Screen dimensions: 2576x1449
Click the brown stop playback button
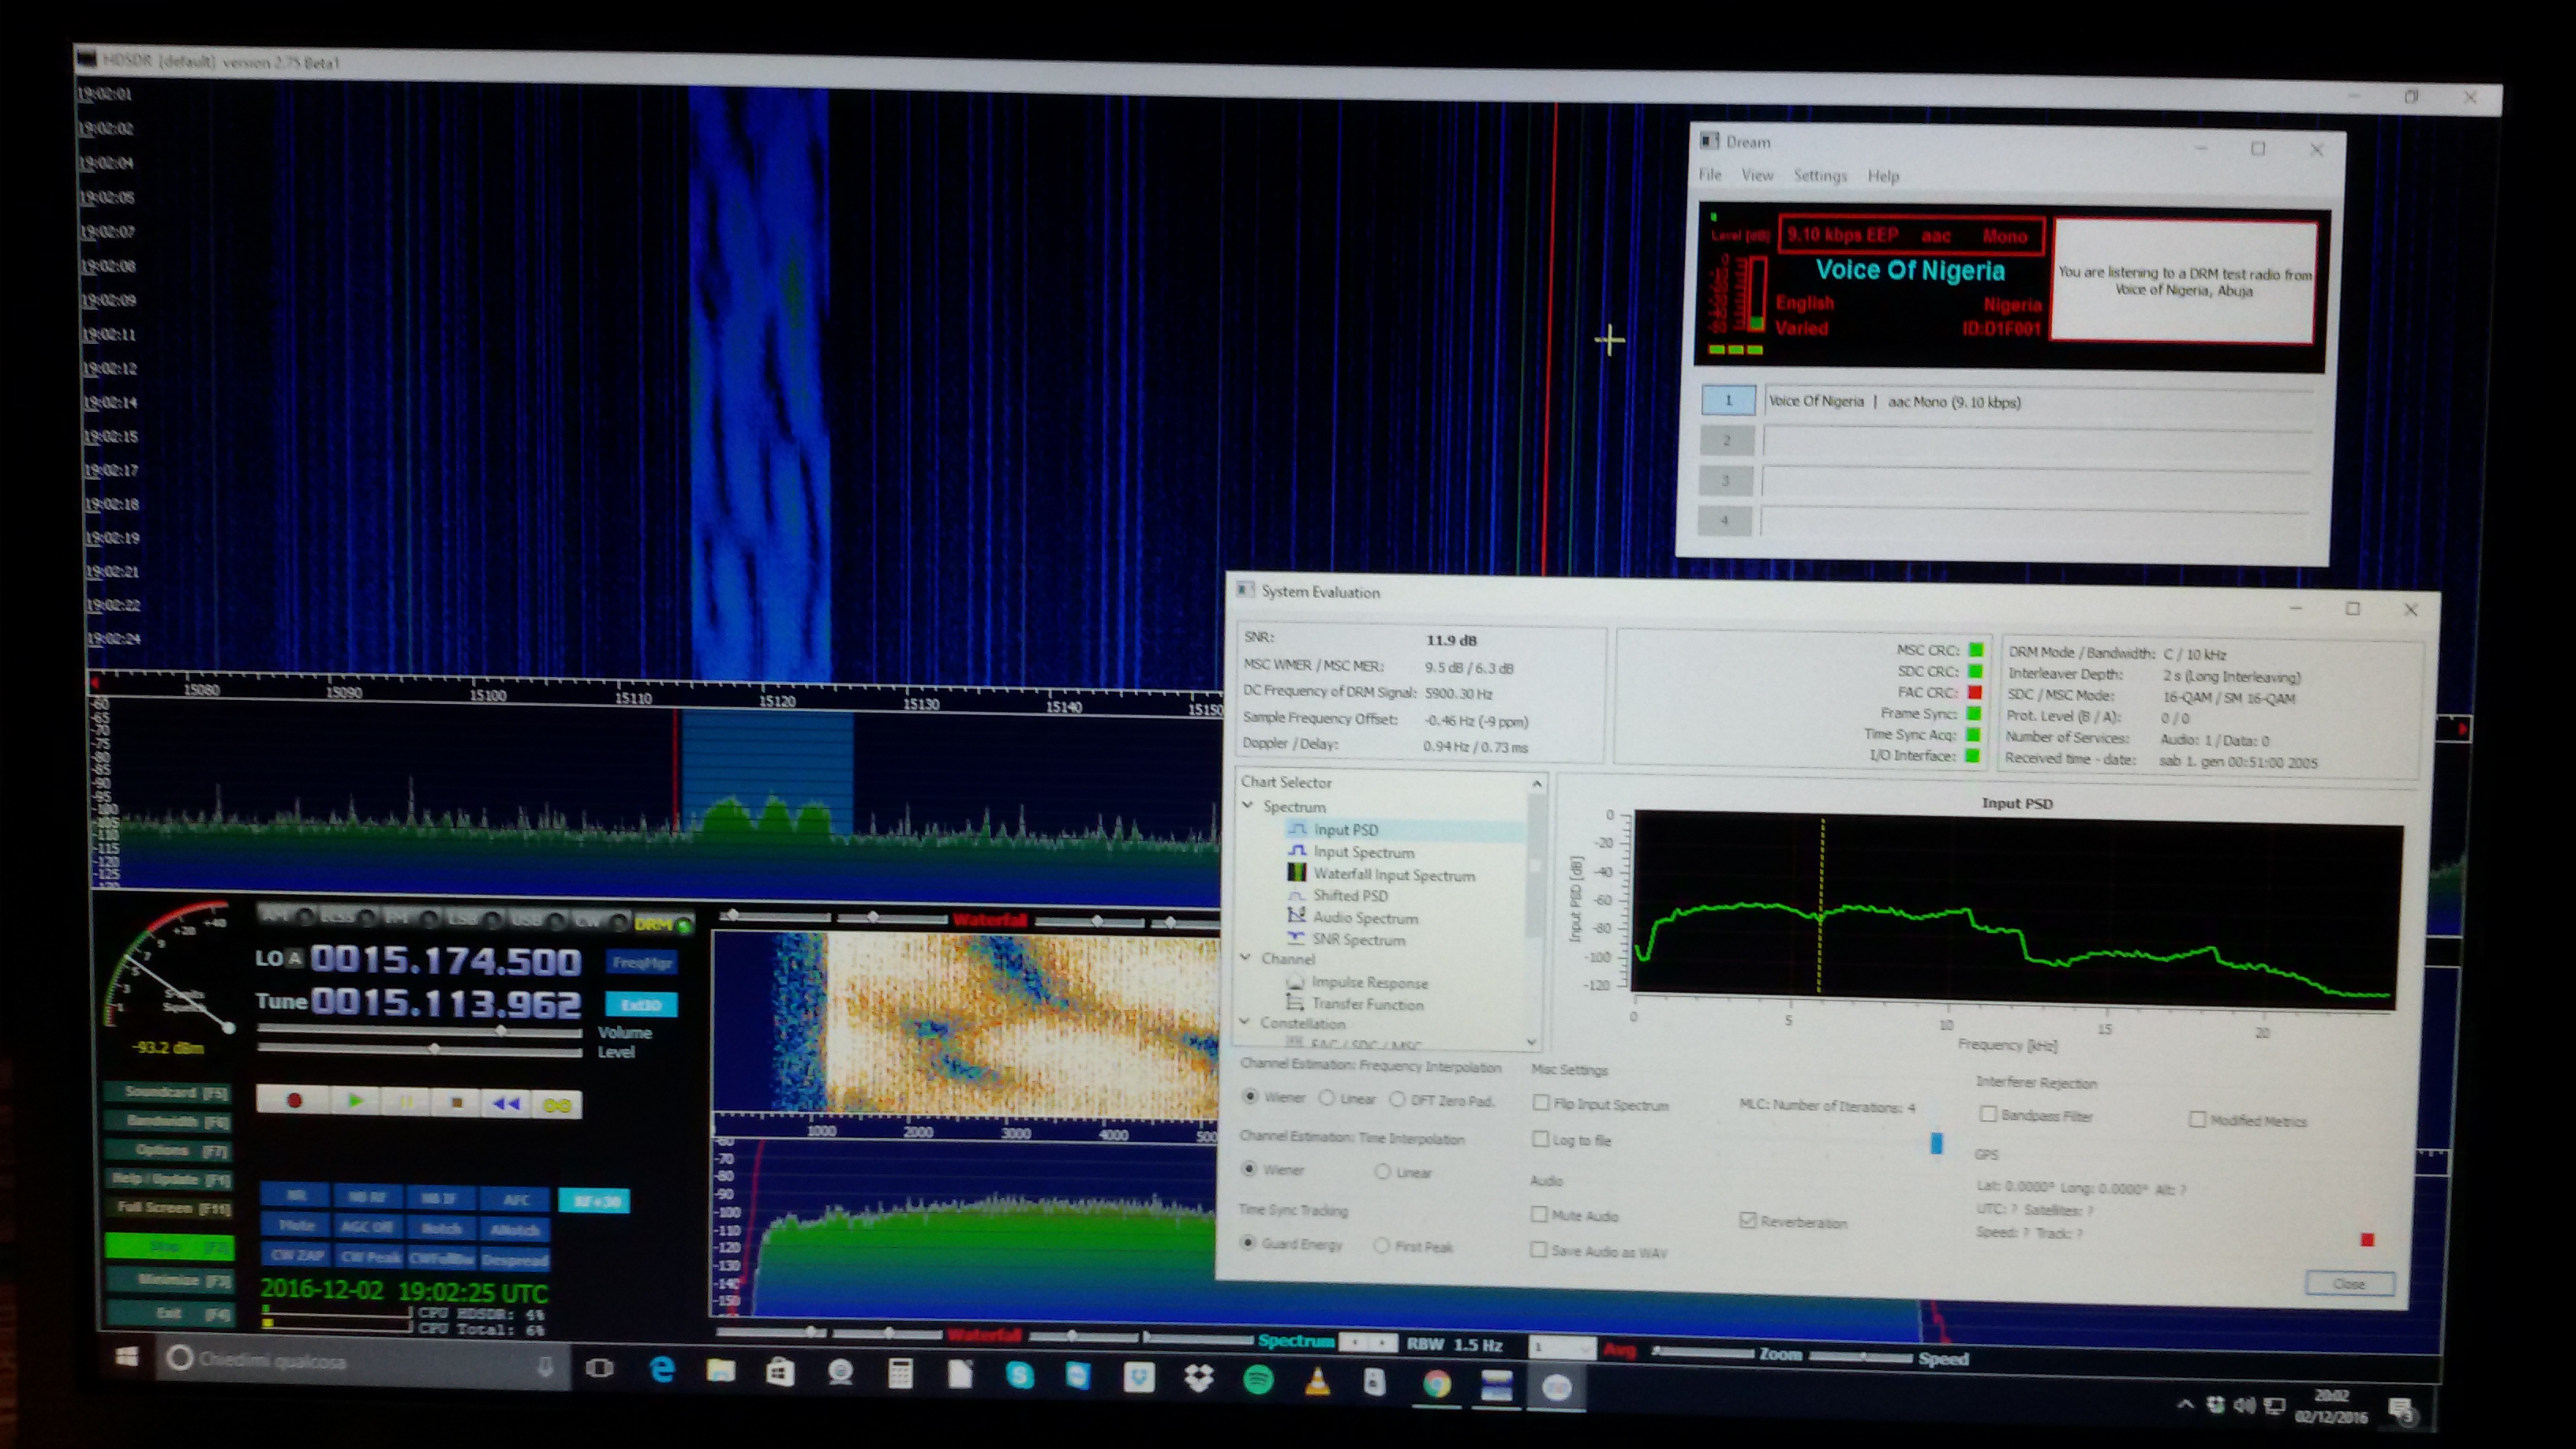[456, 1102]
